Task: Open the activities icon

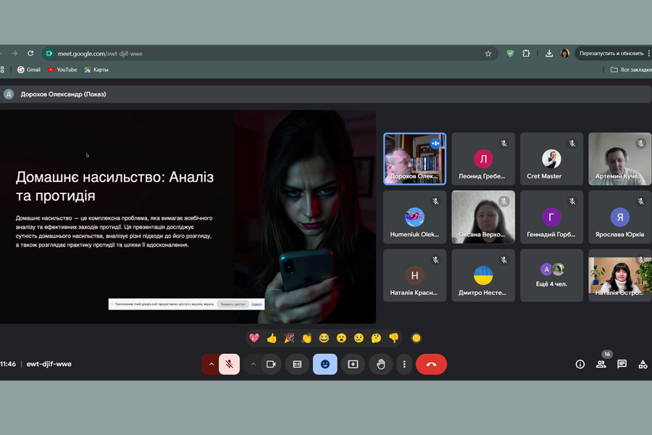Action: 643,364
